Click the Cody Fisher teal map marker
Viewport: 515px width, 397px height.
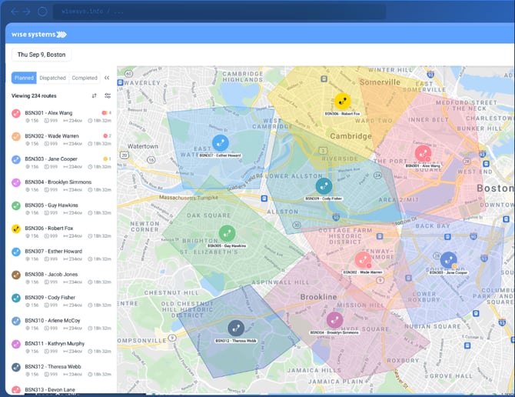coord(324,186)
